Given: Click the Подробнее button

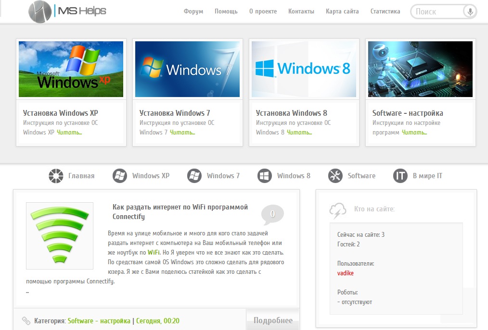Looking at the screenshot, I should pos(273,320).
